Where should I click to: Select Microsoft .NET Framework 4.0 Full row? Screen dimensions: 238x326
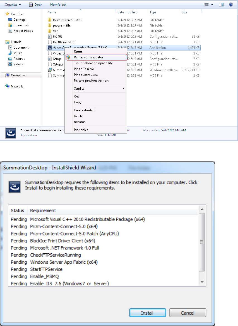pos(104,248)
